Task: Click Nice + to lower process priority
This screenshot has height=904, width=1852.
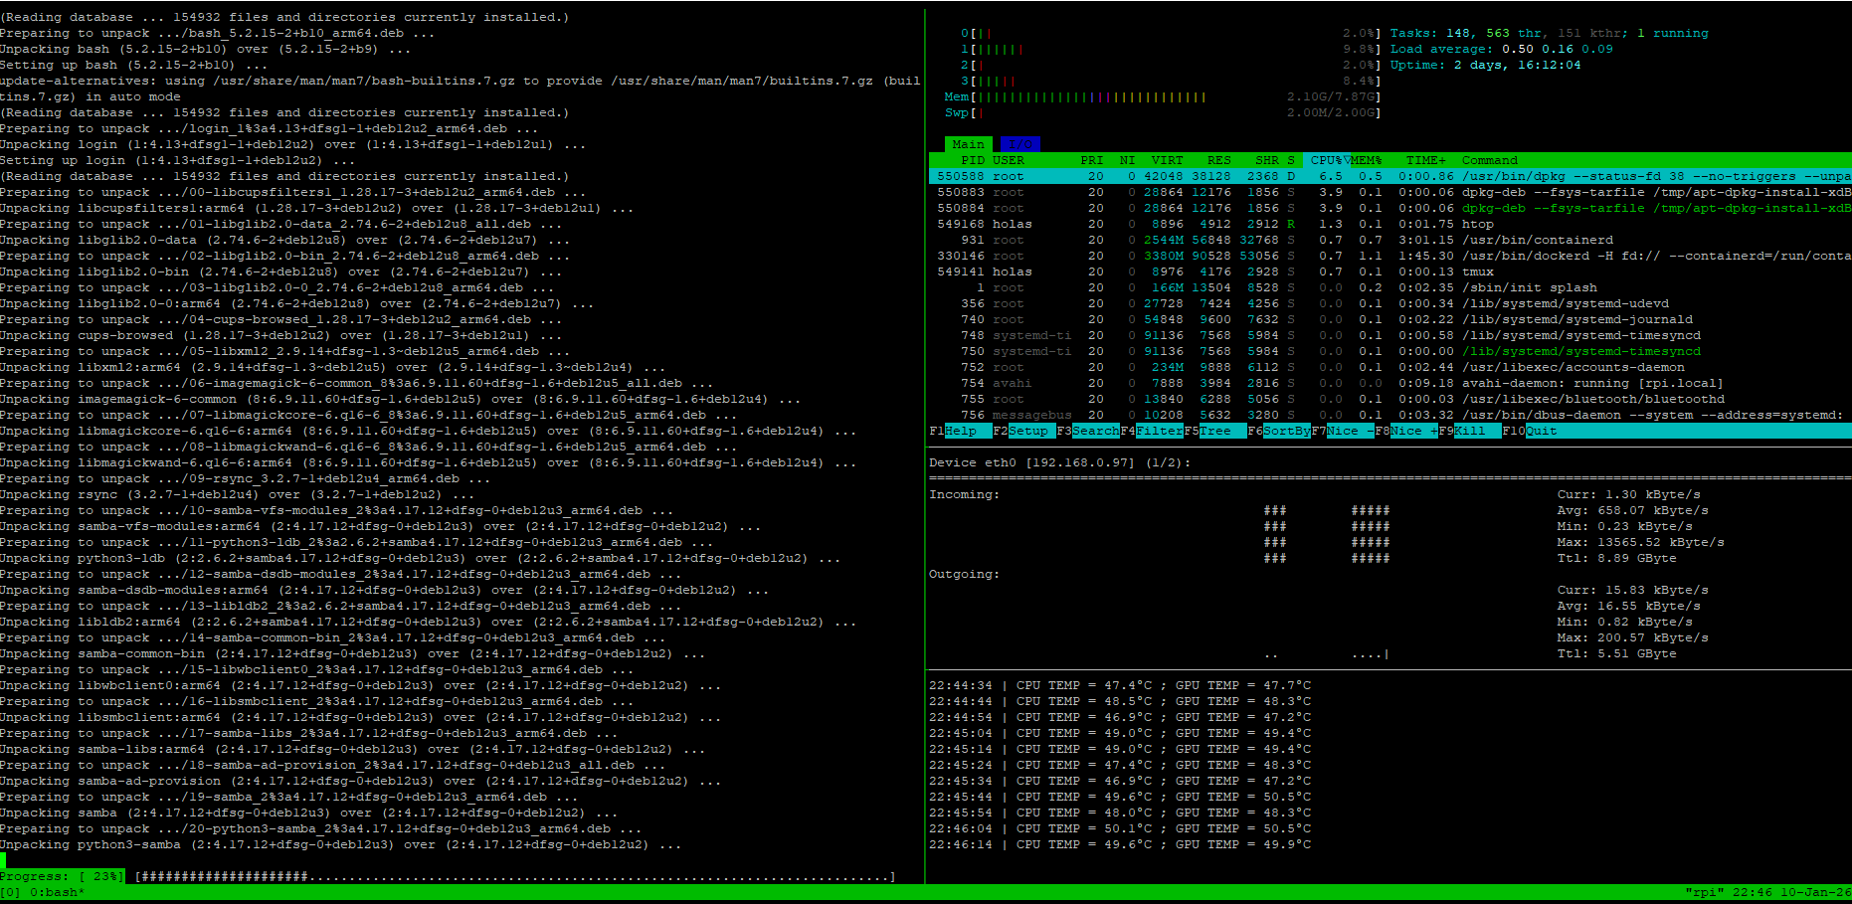Action: click(x=1413, y=431)
